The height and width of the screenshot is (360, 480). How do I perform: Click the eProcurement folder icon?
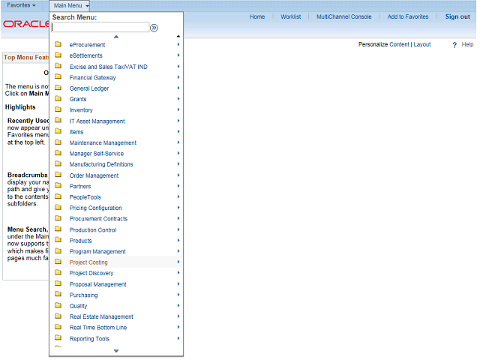58,44
